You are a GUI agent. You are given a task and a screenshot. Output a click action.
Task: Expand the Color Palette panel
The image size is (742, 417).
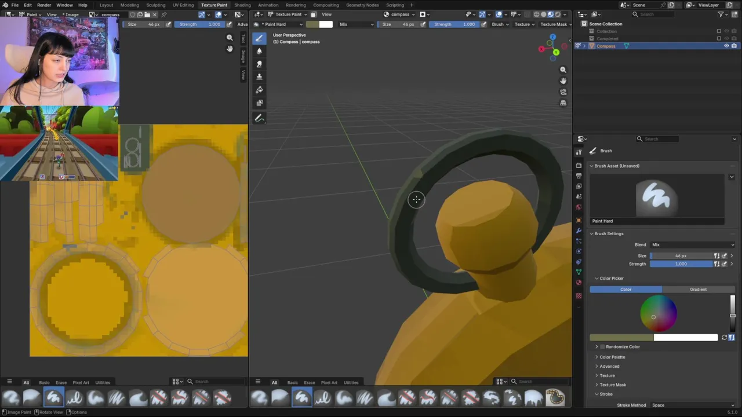[612, 357]
